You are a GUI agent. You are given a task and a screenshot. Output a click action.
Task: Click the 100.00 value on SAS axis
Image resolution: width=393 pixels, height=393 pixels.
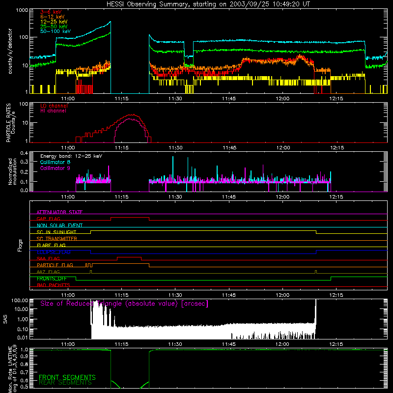[20, 301]
